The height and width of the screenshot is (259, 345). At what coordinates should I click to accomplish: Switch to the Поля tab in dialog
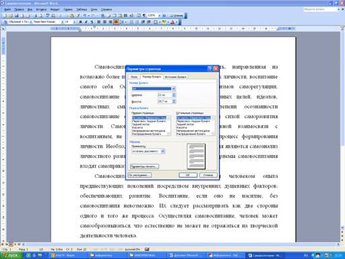[134, 77]
